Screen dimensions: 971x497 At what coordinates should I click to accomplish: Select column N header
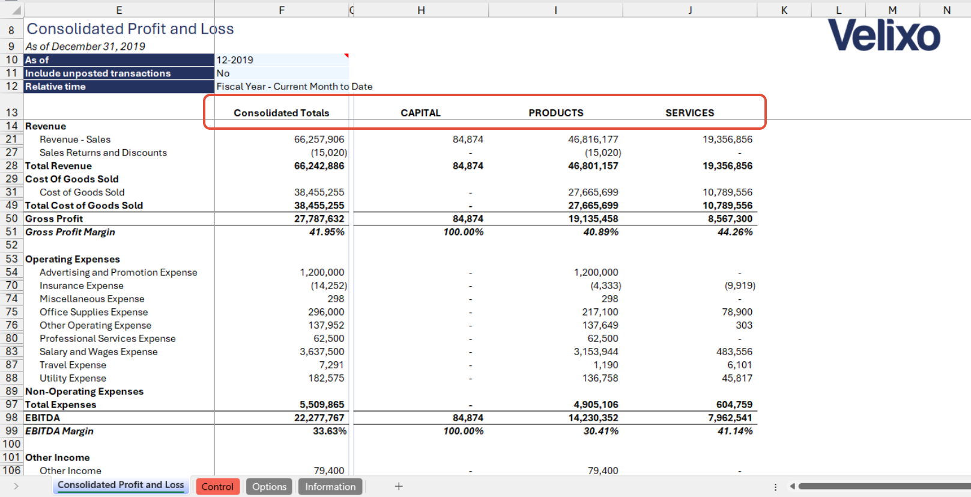coord(946,10)
